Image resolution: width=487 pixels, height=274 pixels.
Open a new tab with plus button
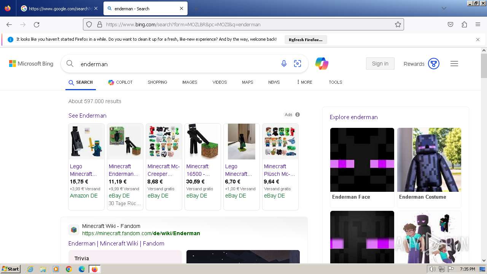tap(196, 8)
